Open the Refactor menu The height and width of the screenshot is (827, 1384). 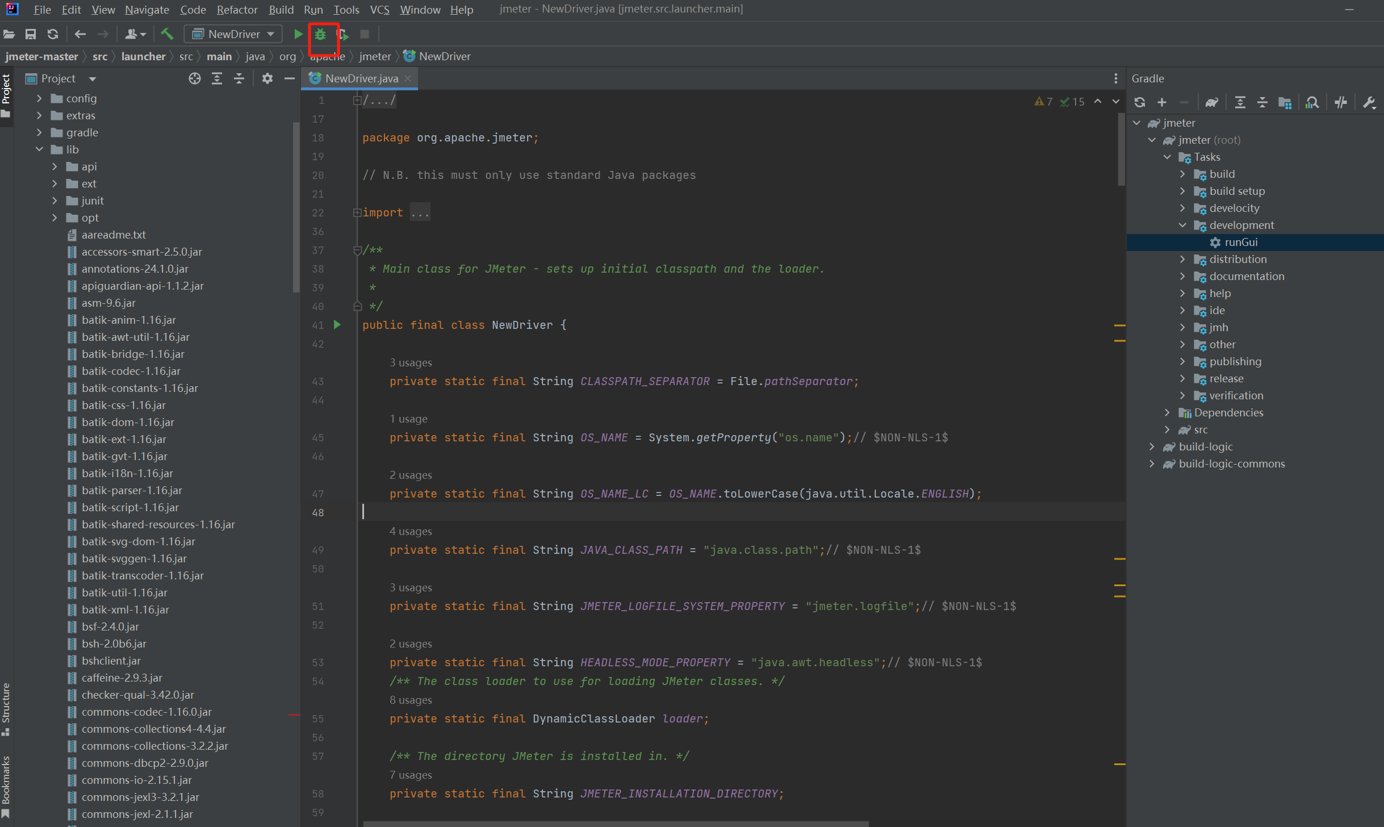(237, 10)
